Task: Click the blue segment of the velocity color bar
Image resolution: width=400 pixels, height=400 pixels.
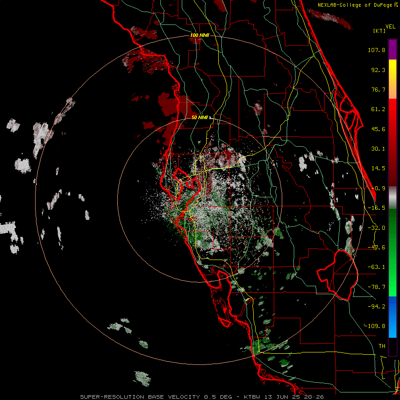Action: point(392,317)
